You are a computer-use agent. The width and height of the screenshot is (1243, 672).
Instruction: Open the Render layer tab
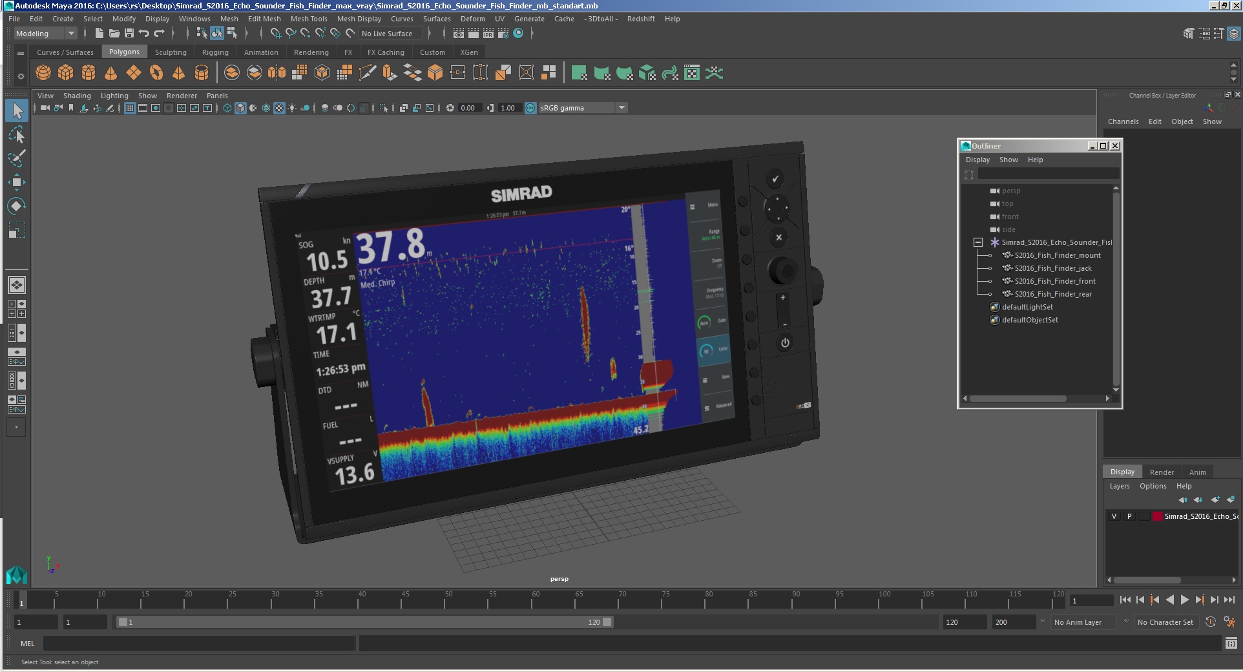(x=1162, y=472)
